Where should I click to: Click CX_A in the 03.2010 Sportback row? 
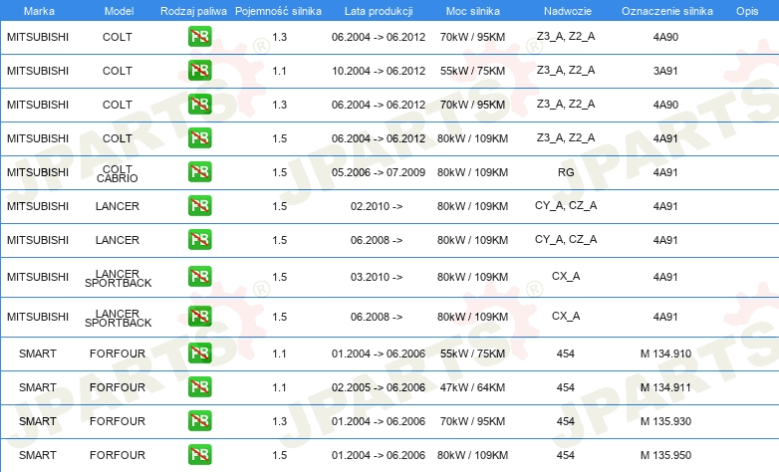pos(566,276)
